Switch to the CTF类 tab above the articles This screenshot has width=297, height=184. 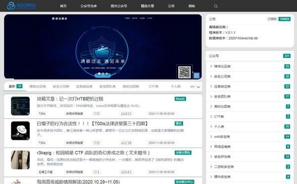[x=153, y=86]
